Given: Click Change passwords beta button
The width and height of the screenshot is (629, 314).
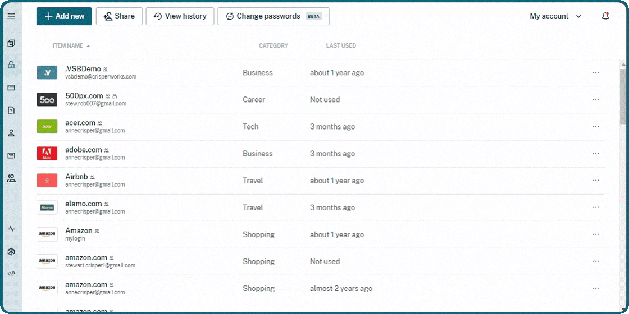Looking at the screenshot, I should point(274,16).
